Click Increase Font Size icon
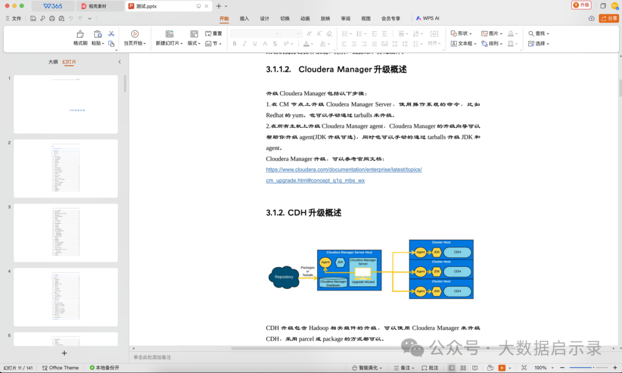Image resolution: width=622 pixels, height=373 pixels. 309,34
